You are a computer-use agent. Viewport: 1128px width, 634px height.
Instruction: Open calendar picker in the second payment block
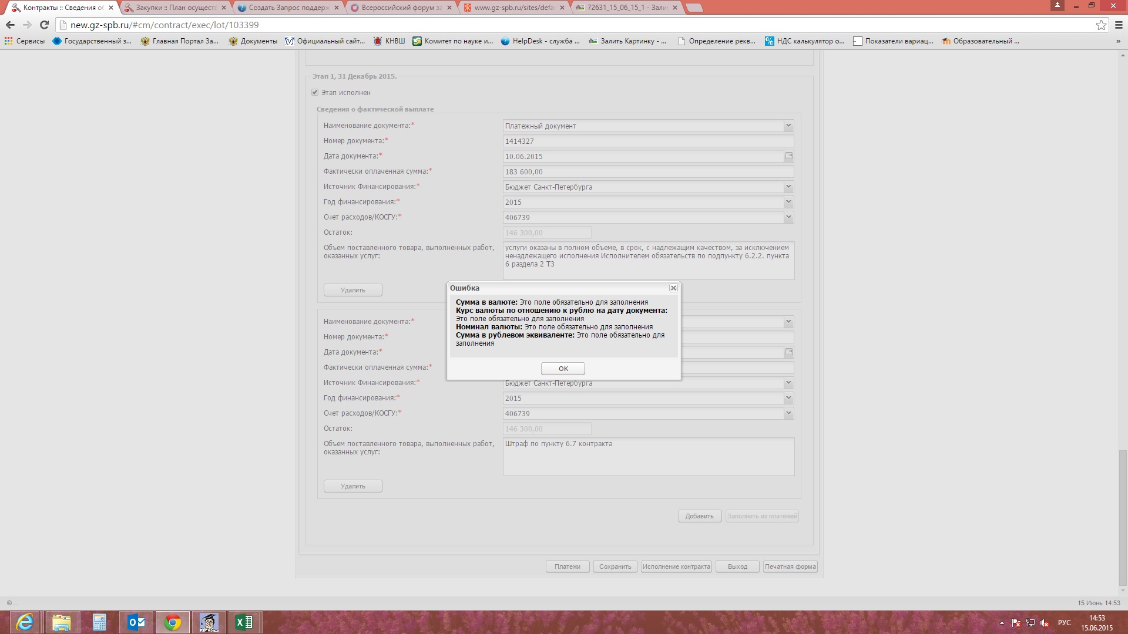click(x=789, y=352)
